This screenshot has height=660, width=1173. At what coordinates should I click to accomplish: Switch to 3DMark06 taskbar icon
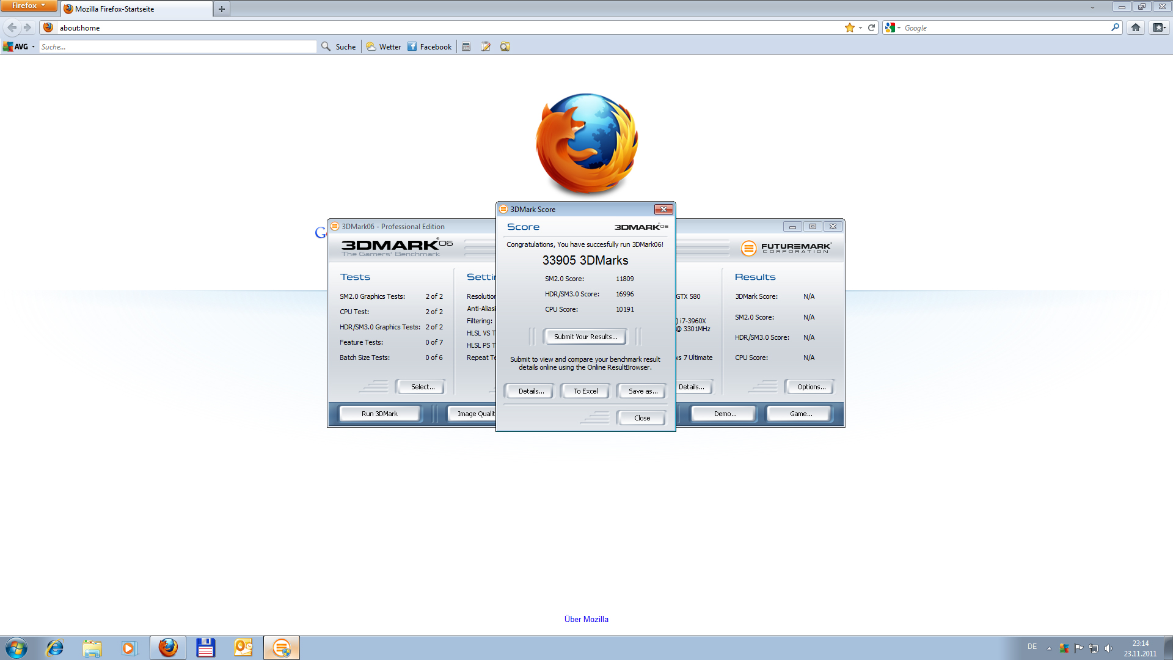(x=282, y=648)
